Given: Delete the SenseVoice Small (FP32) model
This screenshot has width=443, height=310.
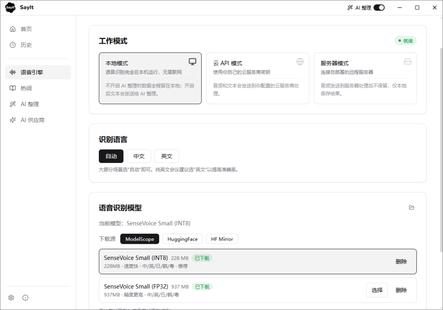Looking at the screenshot, I should point(401,290).
